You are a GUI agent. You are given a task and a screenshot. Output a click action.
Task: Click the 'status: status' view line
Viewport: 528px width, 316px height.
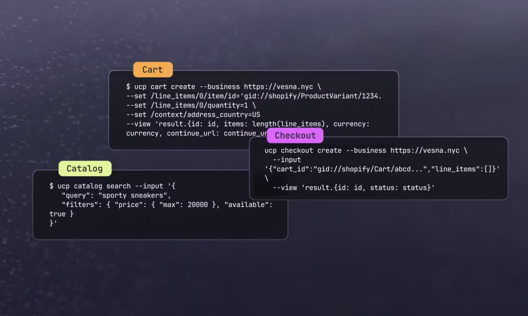pyautogui.click(x=354, y=188)
